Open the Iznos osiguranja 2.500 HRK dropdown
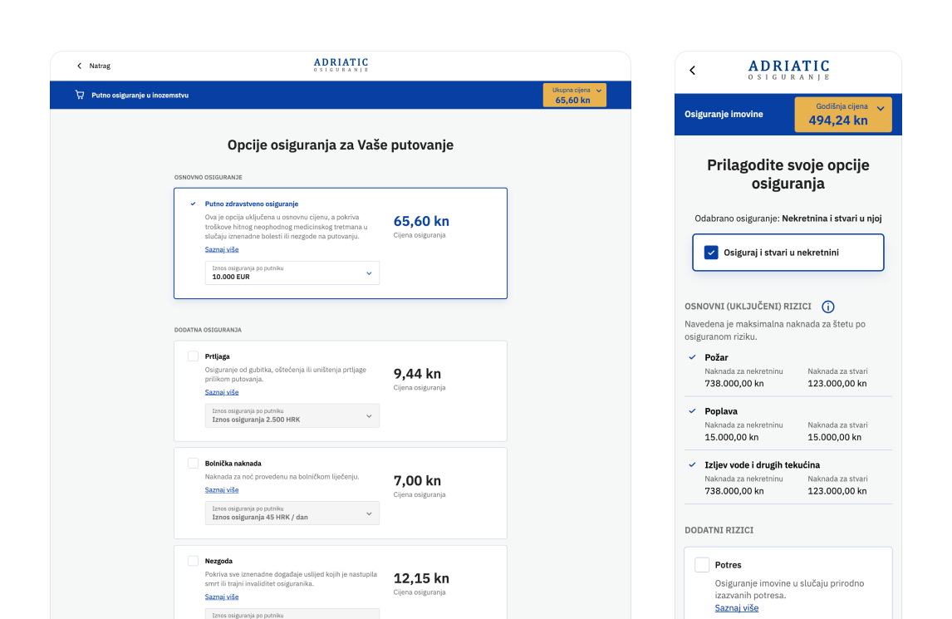 click(292, 415)
